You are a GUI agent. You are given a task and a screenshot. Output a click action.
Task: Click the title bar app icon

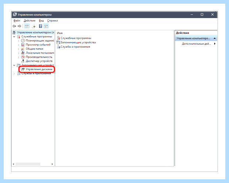[15, 15]
